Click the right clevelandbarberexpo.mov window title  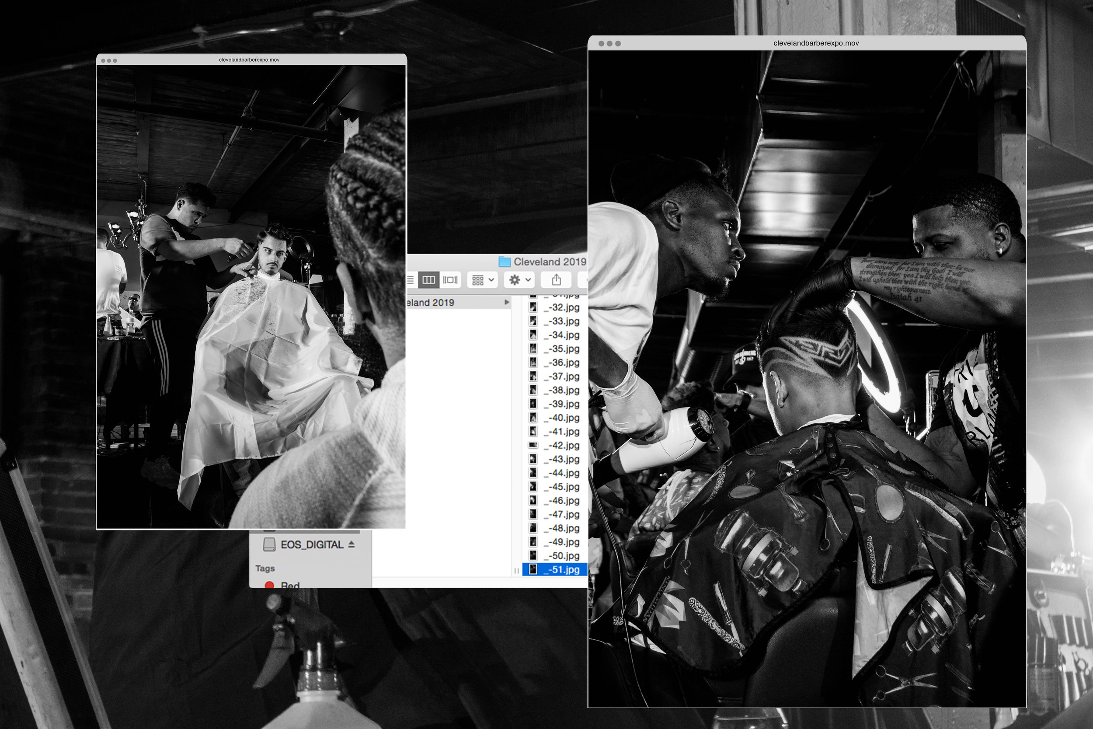coord(816,43)
